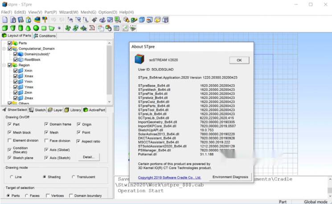Select the Line drawing mode
332x204 pixels.
[x=12, y=177]
